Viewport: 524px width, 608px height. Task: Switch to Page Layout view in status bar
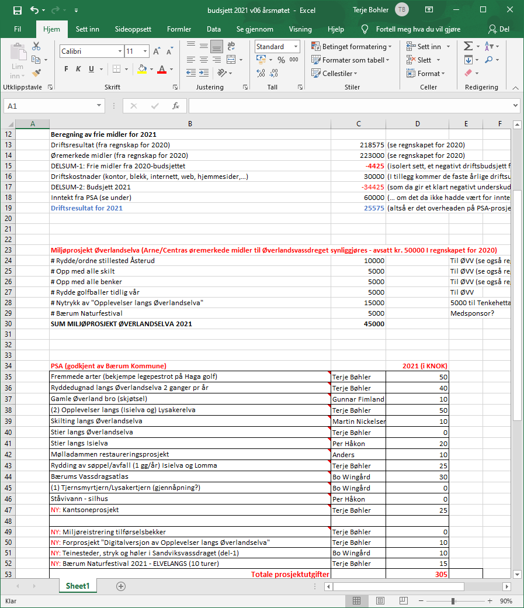[380, 601]
